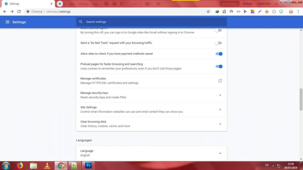
Task: Expand the Language section chevron
Action: (220, 153)
